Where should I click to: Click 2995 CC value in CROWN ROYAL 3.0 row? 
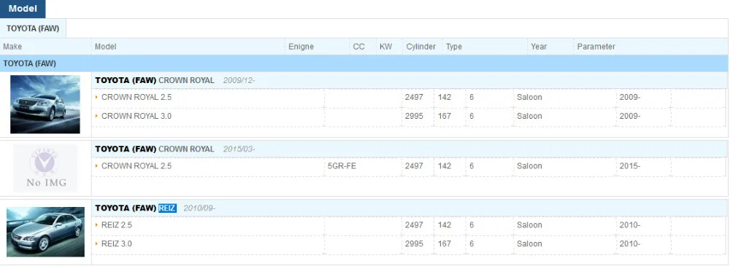pos(415,117)
